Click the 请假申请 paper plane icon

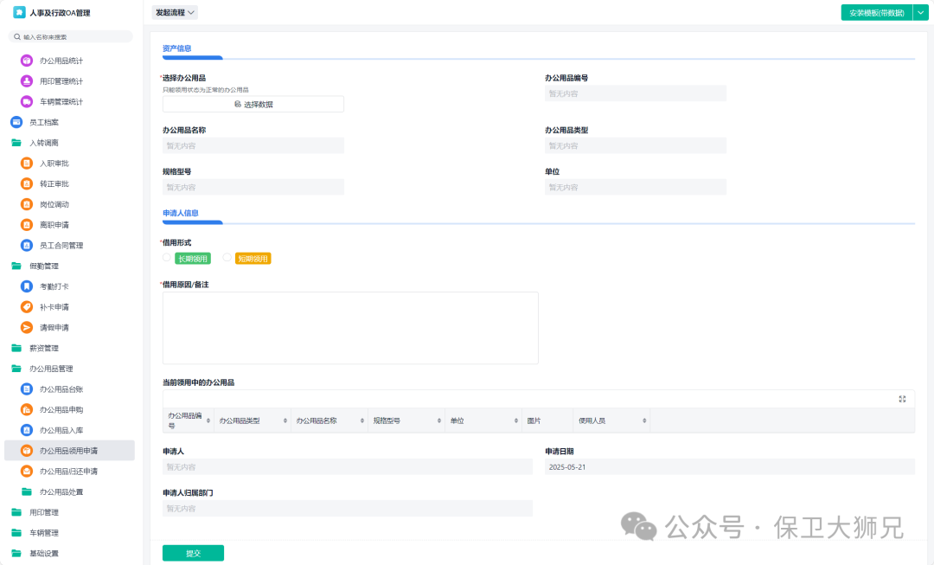[27, 327]
